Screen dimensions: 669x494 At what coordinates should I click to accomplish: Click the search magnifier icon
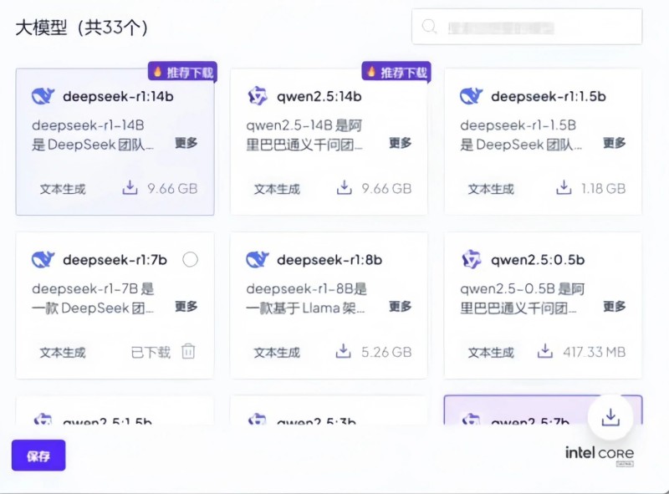point(429,27)
